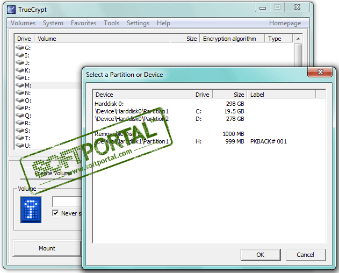Click the drive icon next to U:
339x273 pixels.
(x=20, y=146)
